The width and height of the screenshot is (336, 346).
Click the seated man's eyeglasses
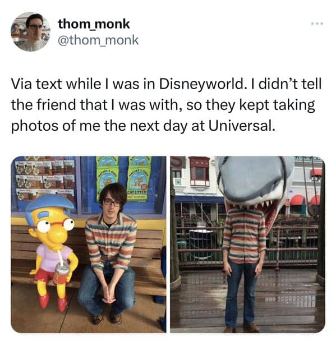pyautogui.click(x=112, y=202)
